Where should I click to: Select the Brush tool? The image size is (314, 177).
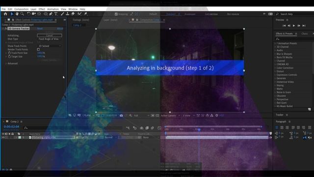[x=62, y=14]
